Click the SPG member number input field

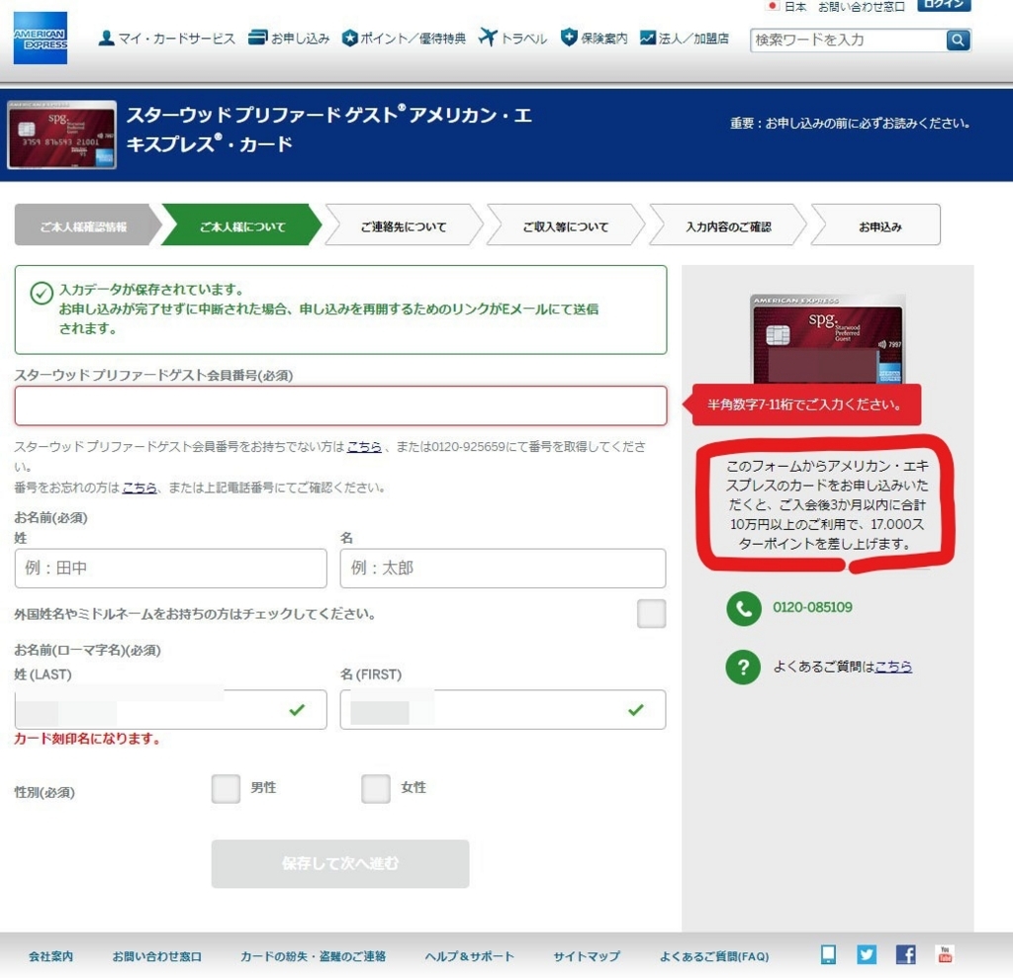(x=340, y=405)
